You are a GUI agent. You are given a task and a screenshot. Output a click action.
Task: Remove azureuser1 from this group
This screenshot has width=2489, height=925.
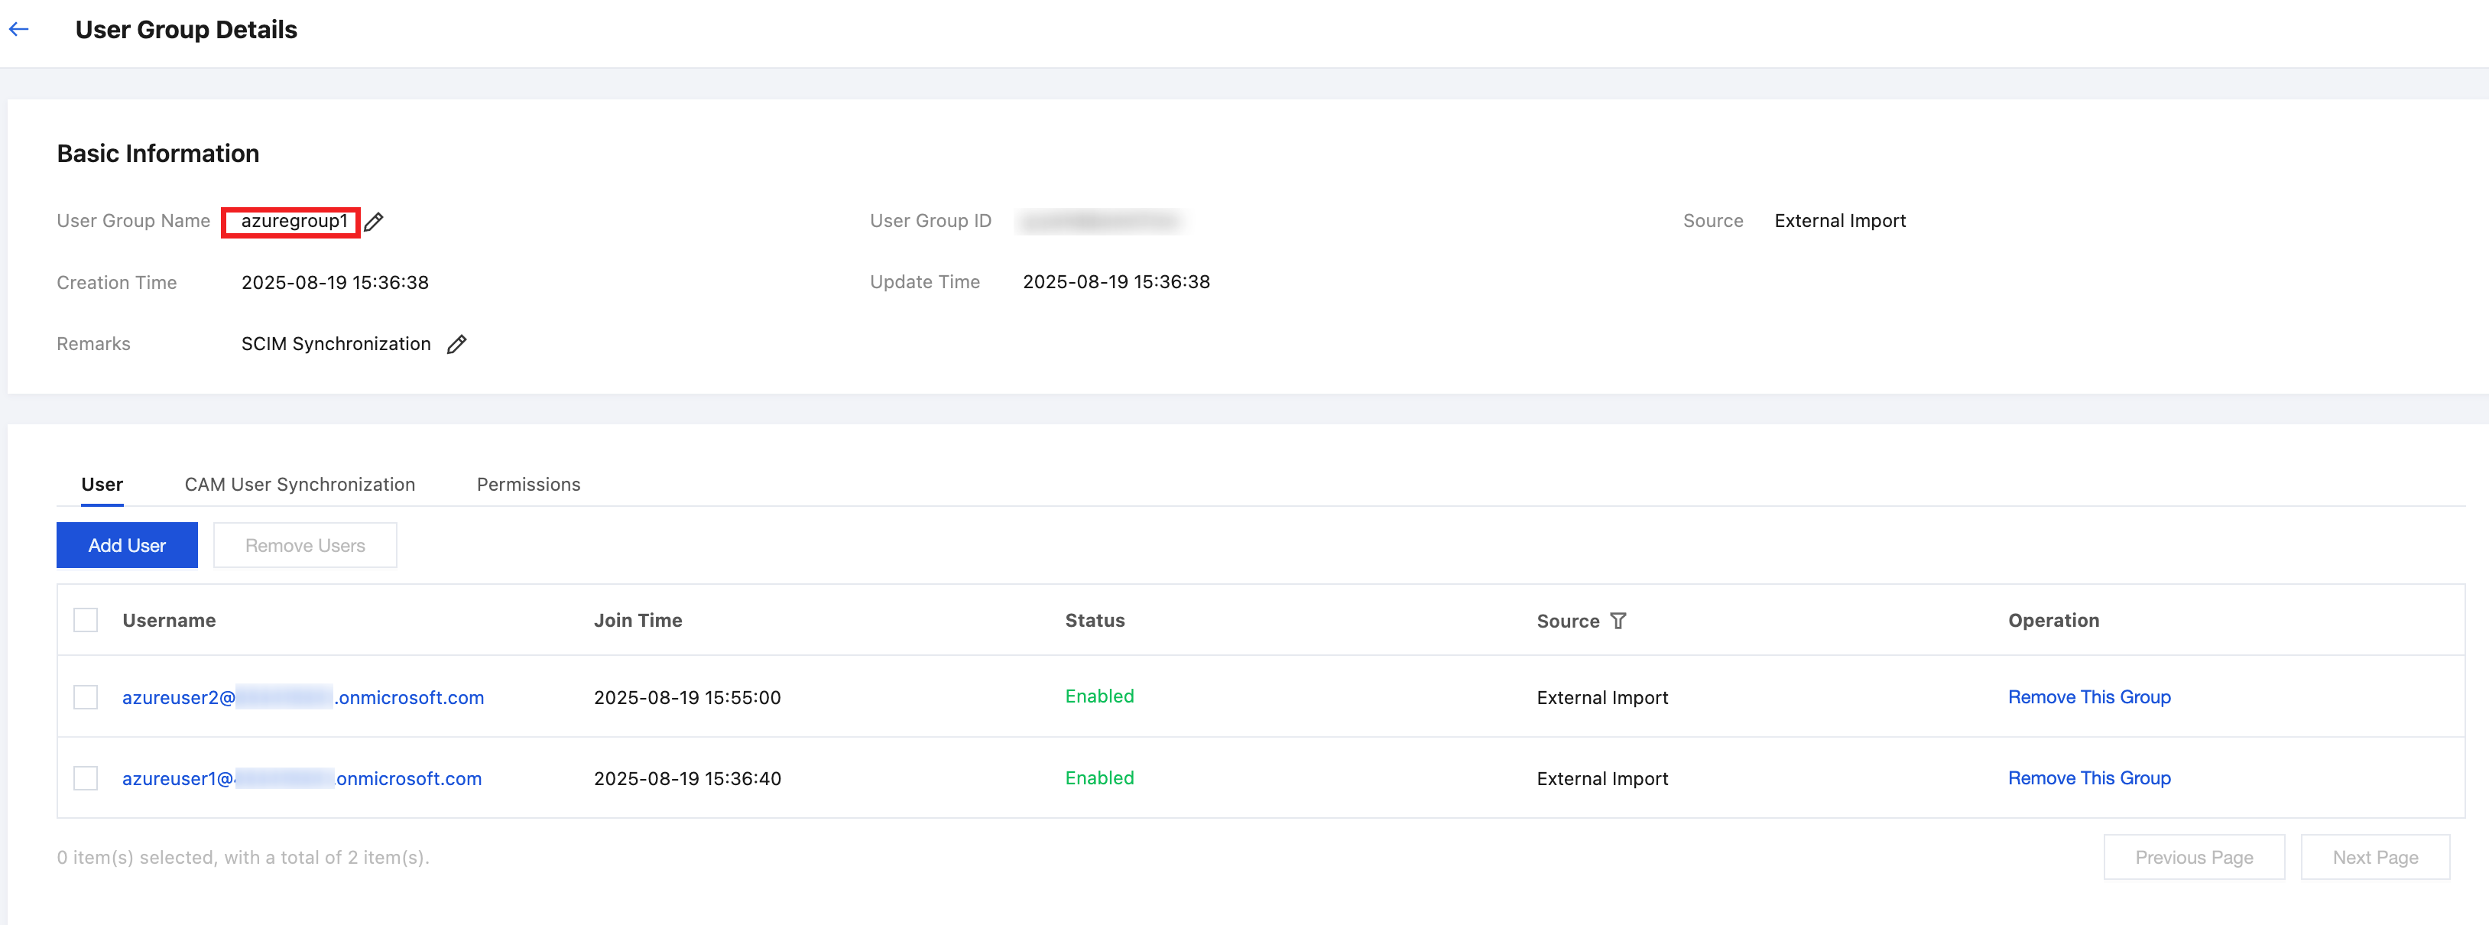(x=2088, y=778)
